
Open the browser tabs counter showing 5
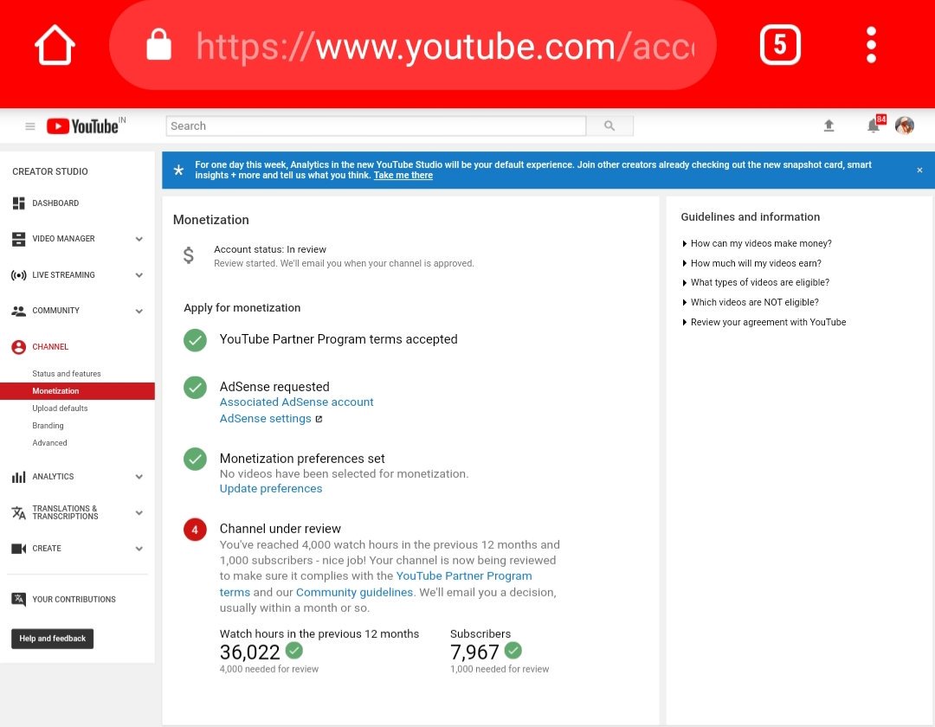780,45
